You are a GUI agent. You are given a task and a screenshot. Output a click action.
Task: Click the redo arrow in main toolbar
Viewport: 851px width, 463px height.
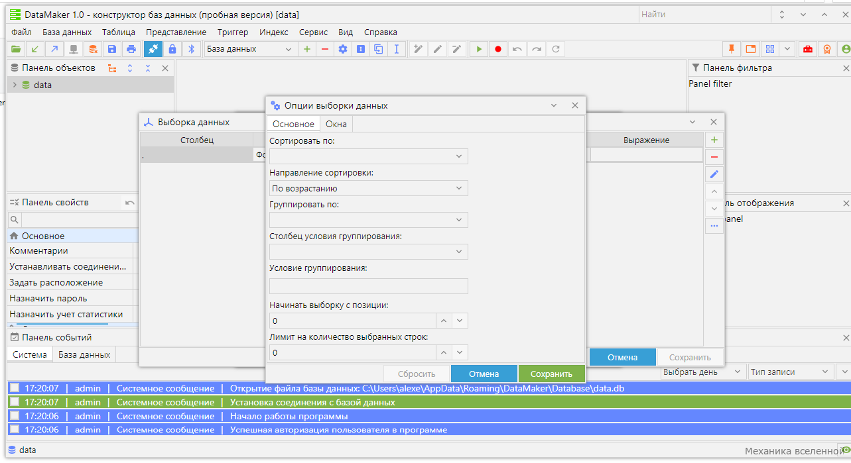click(x=537, y=49)
